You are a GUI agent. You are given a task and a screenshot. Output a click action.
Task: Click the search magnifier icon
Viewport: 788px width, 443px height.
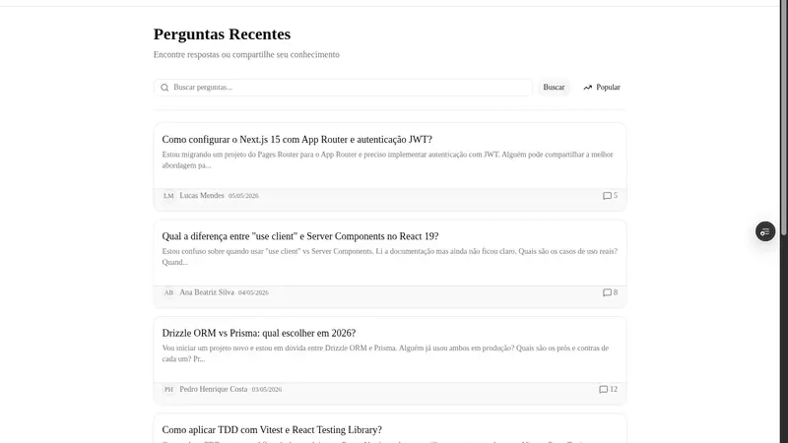click(x=164, y=88)
